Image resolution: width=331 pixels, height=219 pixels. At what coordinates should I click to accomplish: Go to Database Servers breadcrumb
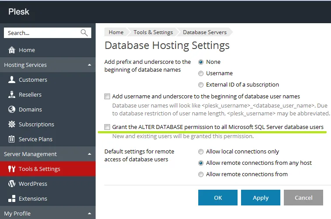point(204,32)
